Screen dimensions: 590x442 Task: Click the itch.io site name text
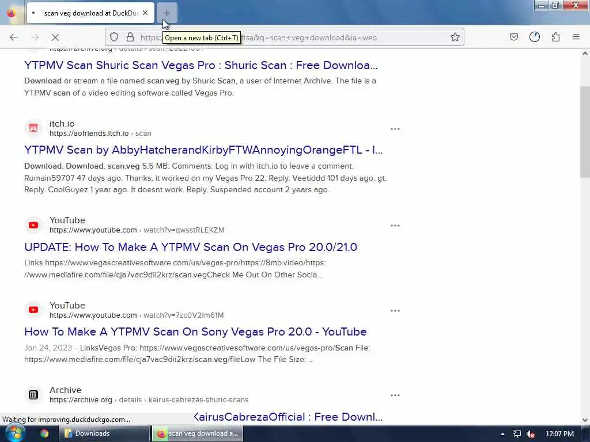[62, 124]
